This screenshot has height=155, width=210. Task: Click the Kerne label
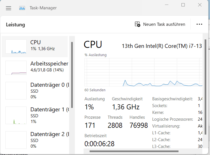158,112
